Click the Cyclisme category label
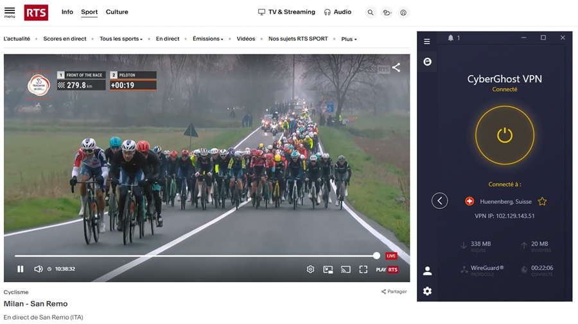This screenshot has width=578, height=324. click(x=16, y=292)
